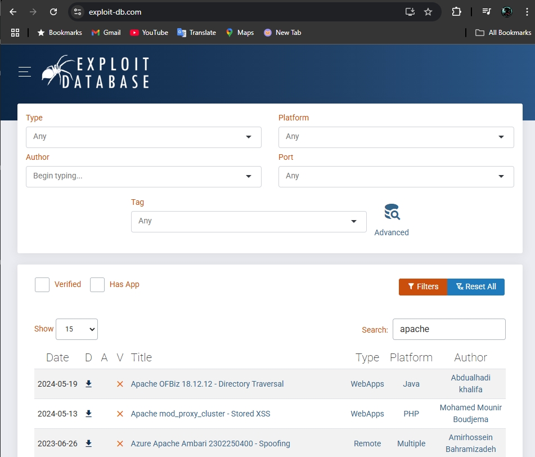Open the Platform filter dropdown
The width and height of the screenshot is (535, 457).
click(x=396, y=137)
